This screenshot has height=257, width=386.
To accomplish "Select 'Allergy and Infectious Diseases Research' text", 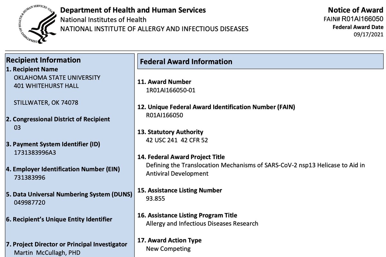I will pos(202,224).
